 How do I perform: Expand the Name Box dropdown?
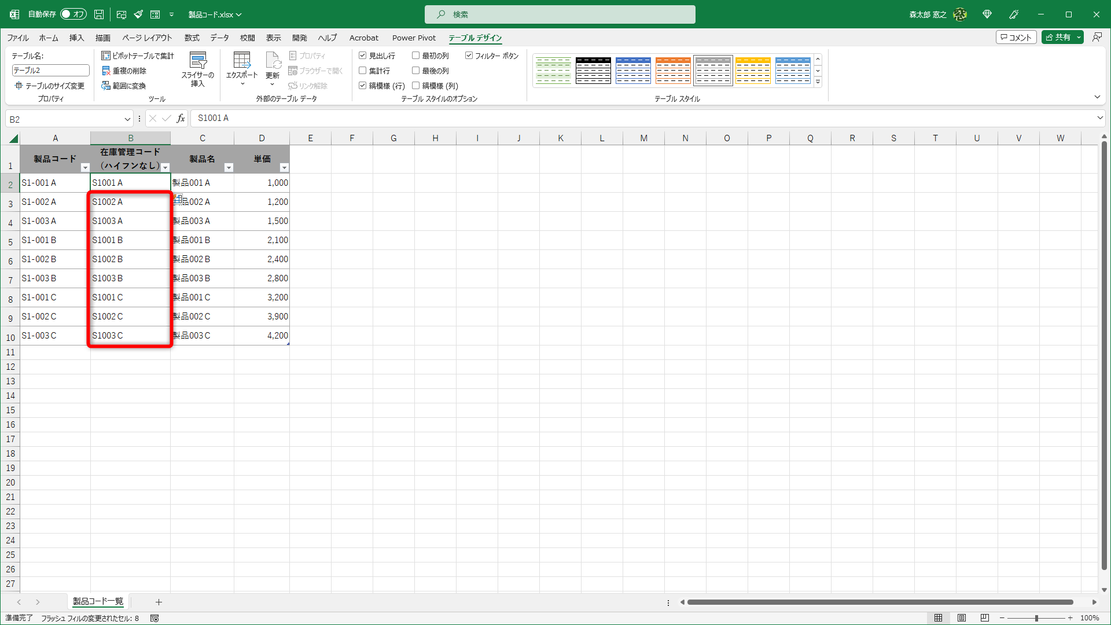[x=127, y=119]
